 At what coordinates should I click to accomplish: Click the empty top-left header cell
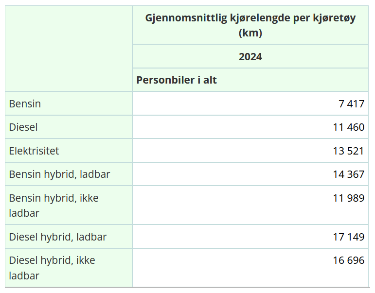click(x=69, y=49)
